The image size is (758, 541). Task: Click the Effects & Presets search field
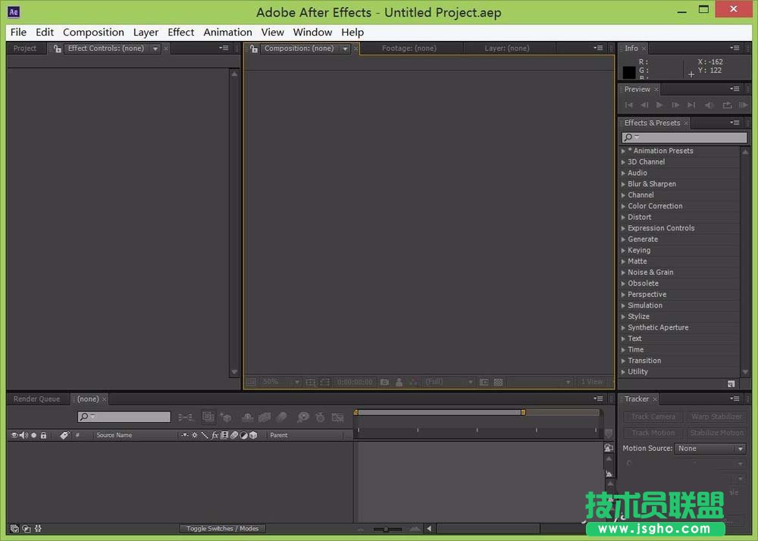click(x=684, y=138)
